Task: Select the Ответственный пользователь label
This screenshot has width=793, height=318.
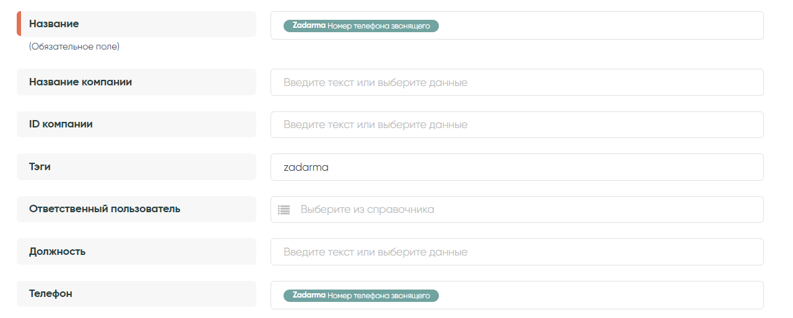Action: 105,209
